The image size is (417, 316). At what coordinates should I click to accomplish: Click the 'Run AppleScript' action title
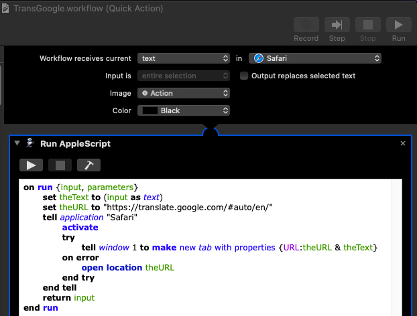pos(75,144)
